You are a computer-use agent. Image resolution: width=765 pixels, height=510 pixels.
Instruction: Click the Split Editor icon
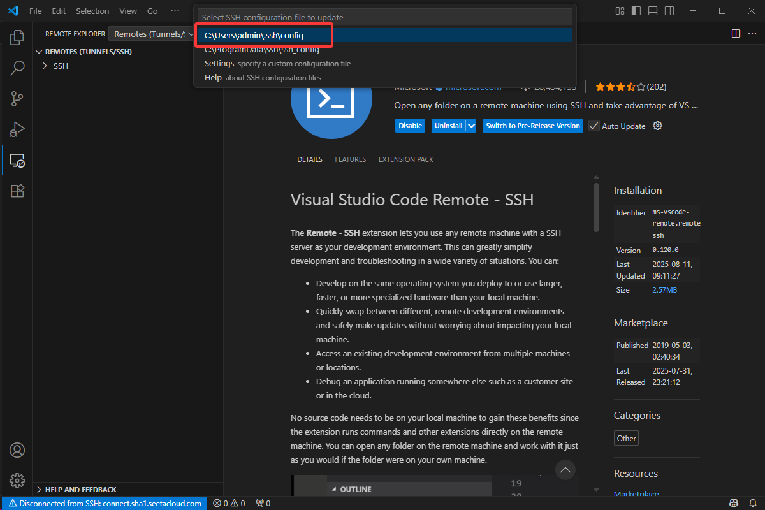[x=736, y=34]
